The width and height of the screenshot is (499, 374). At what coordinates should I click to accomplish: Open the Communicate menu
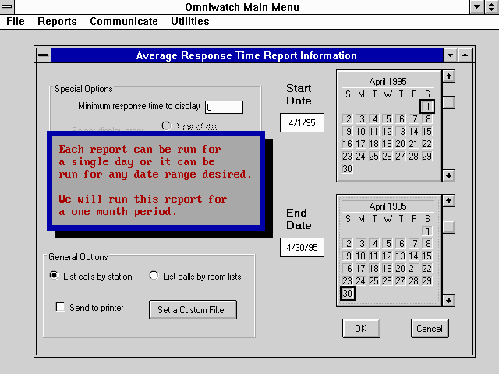click(x=123, y=22)
